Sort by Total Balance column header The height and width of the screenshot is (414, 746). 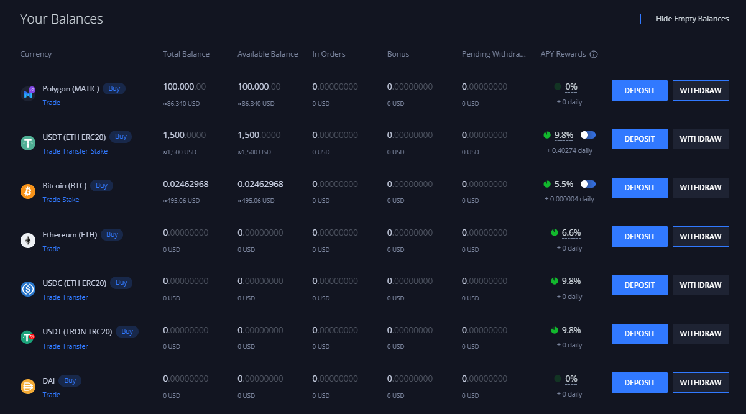186,54
